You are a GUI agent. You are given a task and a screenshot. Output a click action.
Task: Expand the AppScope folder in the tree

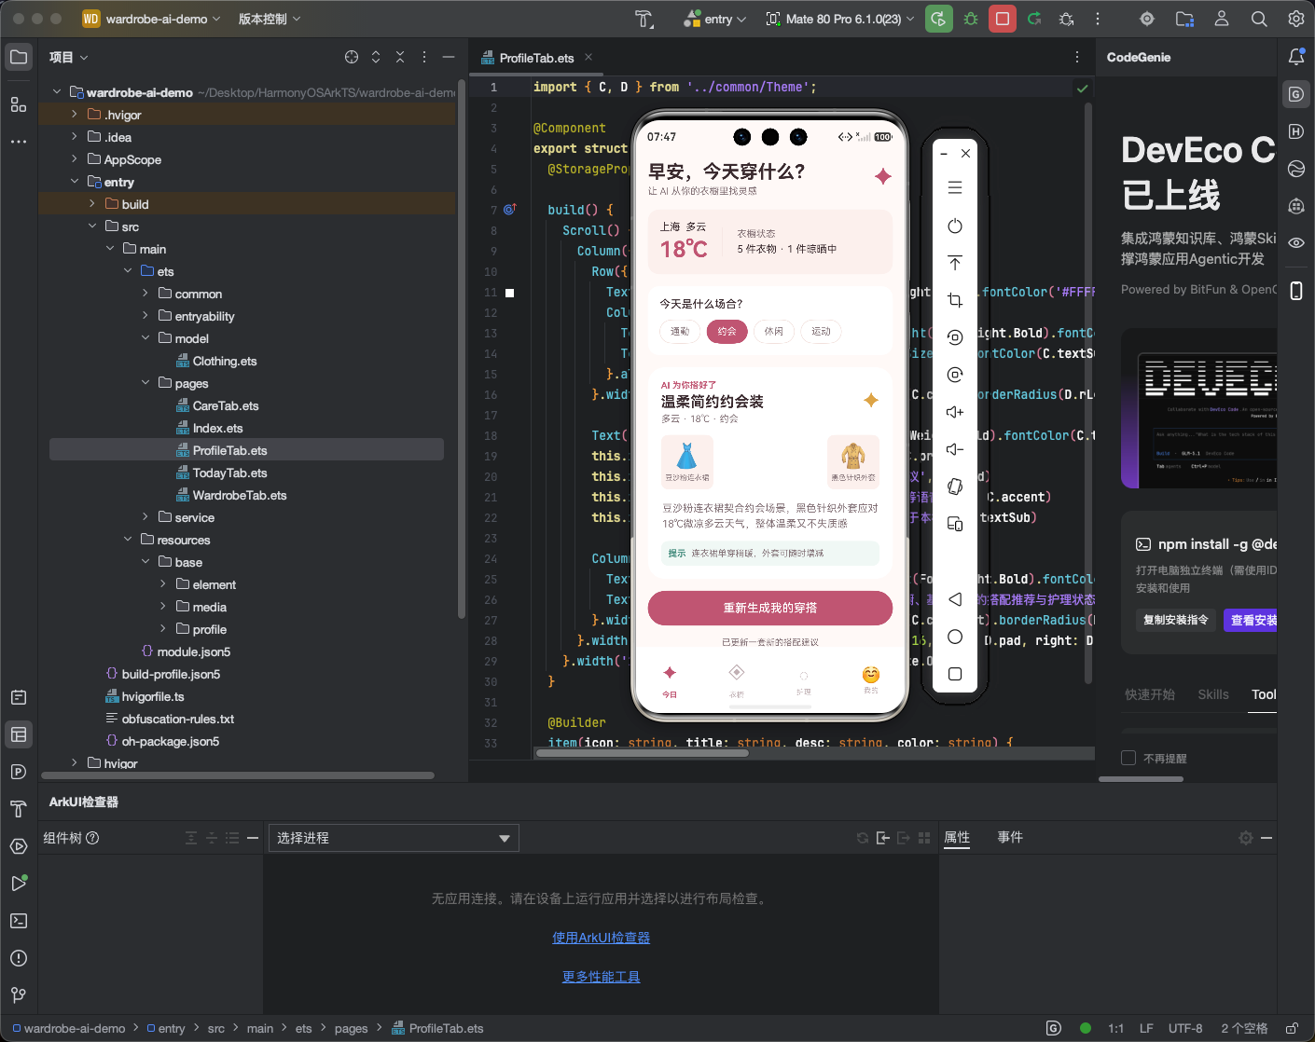pyautogui.click(x=75, y=159)
